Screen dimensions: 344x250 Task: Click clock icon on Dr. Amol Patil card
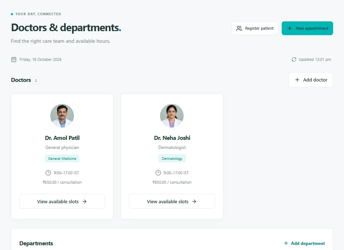[48, 173]
